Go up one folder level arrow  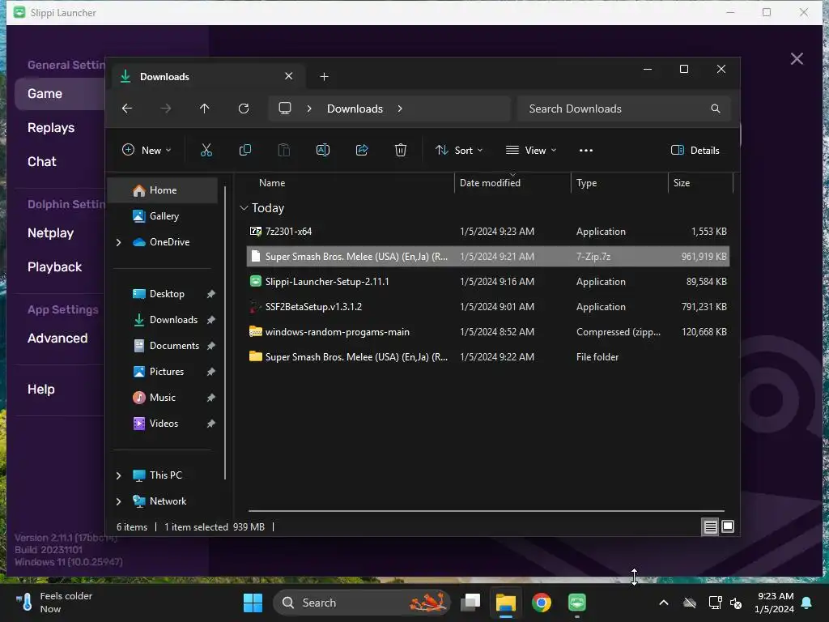[x=205, y=109]
